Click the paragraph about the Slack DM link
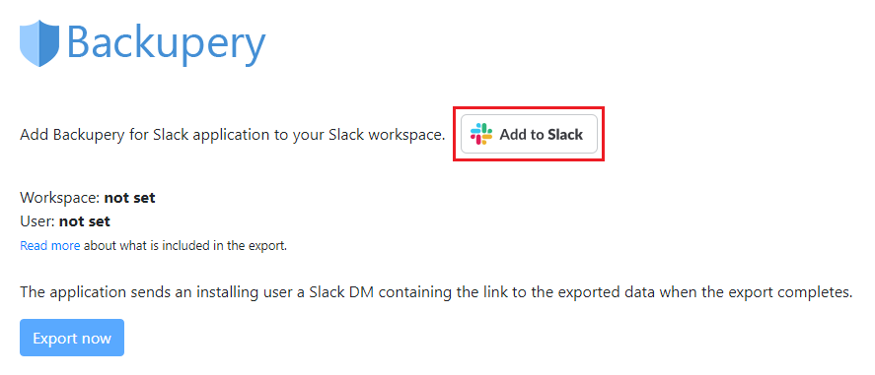This screenshot has width=875, height=375. point(436,291)
